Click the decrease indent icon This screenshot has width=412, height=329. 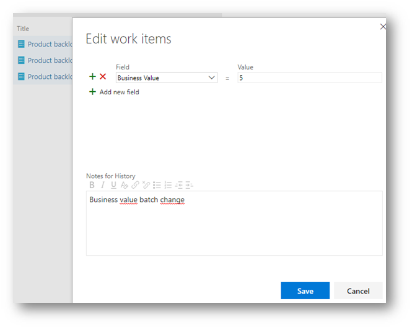(x=178, y=185)
